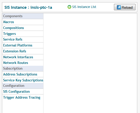The image size is (140, 113).
Task: Click the Configuration section header
Action: (x=23, y=86)
